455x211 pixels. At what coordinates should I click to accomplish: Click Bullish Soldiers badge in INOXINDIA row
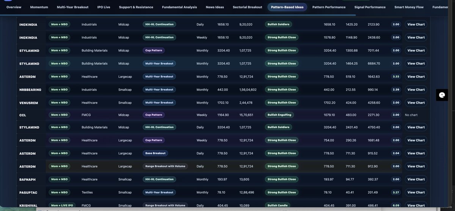(x=278, y=24)
